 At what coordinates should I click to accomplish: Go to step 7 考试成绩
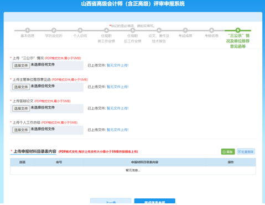click(x=185, y=30)
